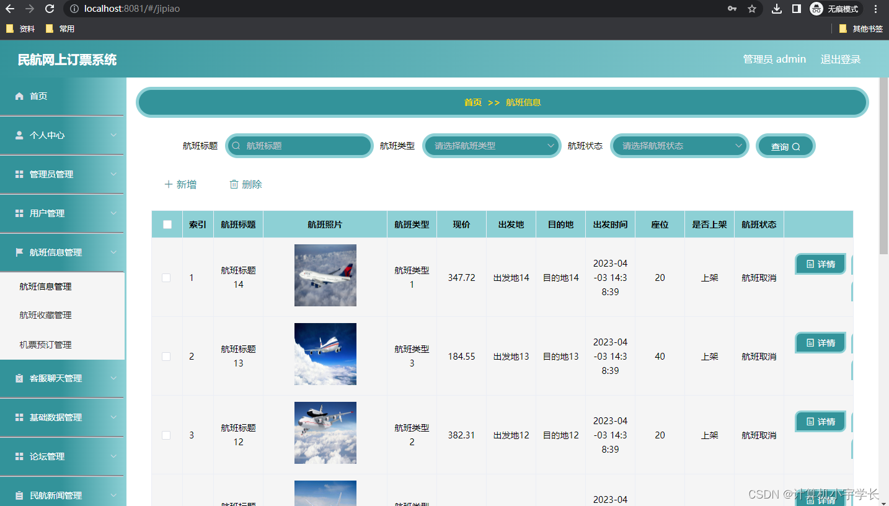Open flight photo of 航班标题13

point(325,354)
